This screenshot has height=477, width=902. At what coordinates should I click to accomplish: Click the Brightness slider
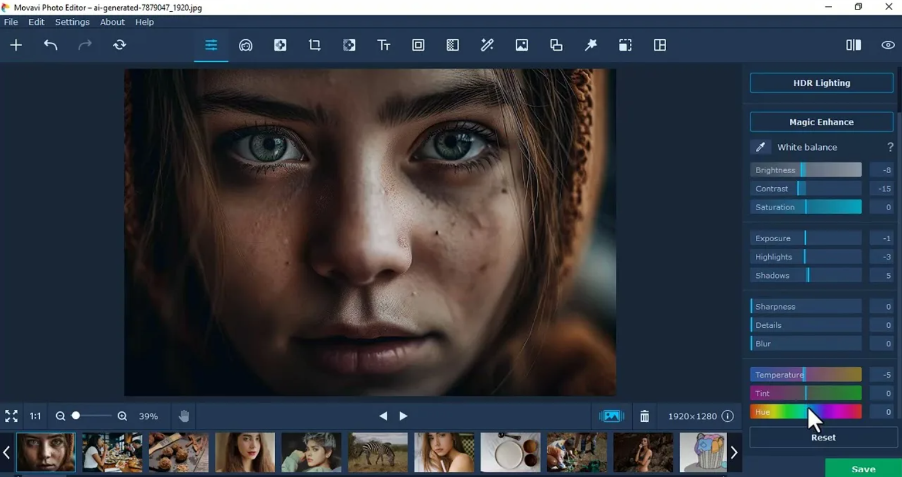pyautogui.click(x=806, y=170)
